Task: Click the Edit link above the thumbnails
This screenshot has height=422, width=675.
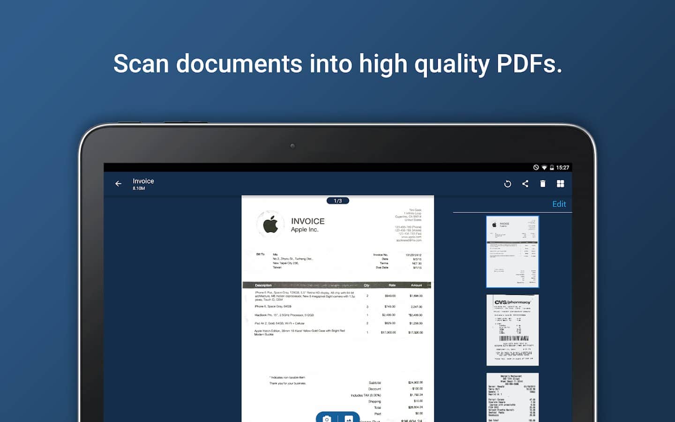Action: (559, 204)
